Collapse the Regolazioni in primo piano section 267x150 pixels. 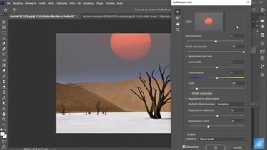(186, 99)
